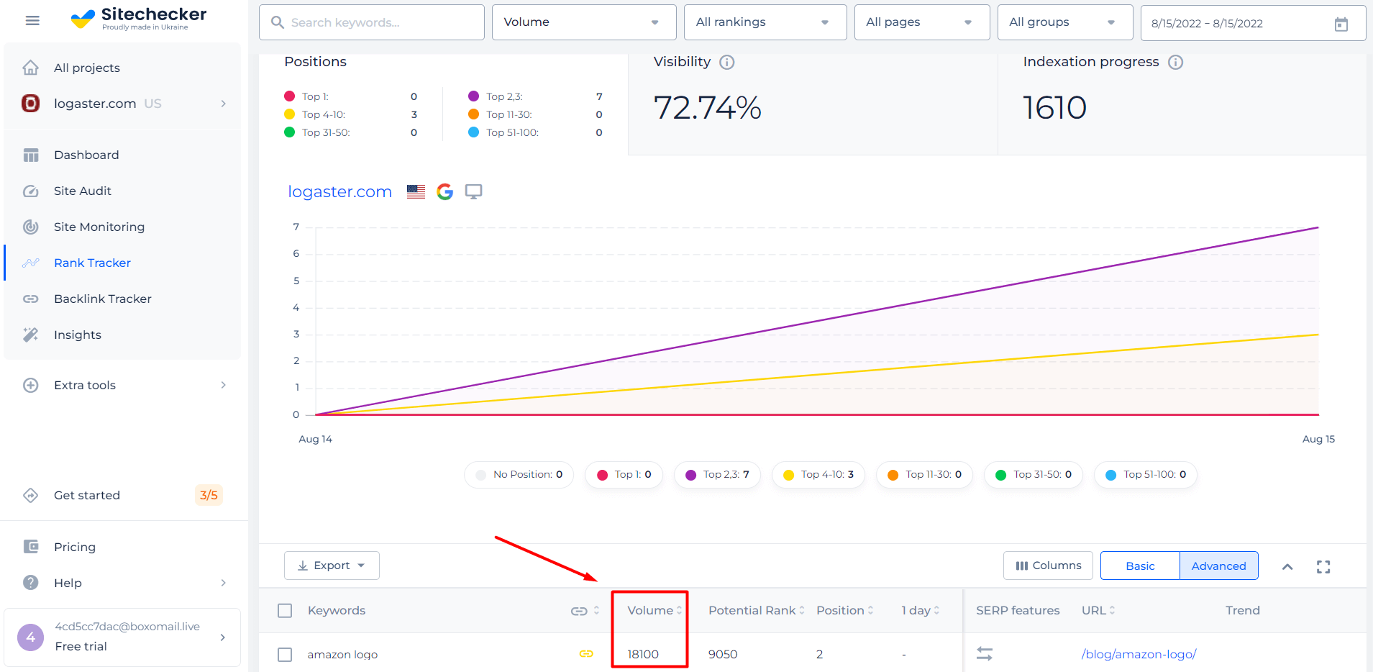Check the amazon logo row checkbox
The height and width of the screenshot is (672, 1373).
[285, 655]
